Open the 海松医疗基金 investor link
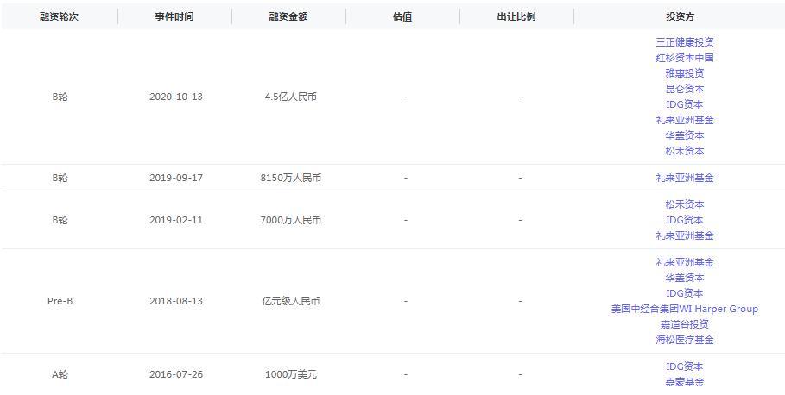Screen dimensions: 785x395 [x=684, y=340]
